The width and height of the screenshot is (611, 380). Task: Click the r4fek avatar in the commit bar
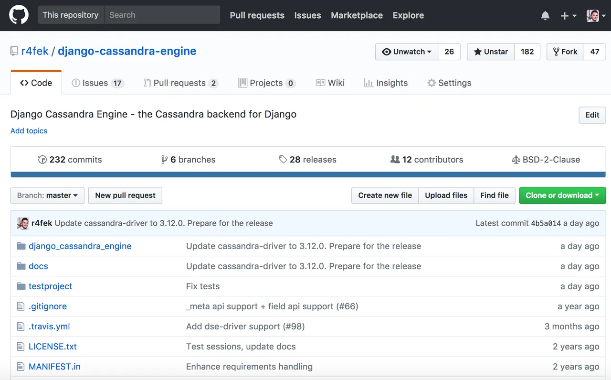pyautogui.click(x=23, y=223)
